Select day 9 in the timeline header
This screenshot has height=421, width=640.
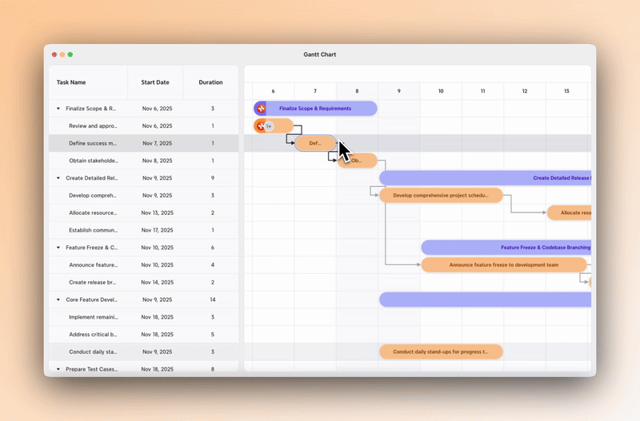coord(398,91)
